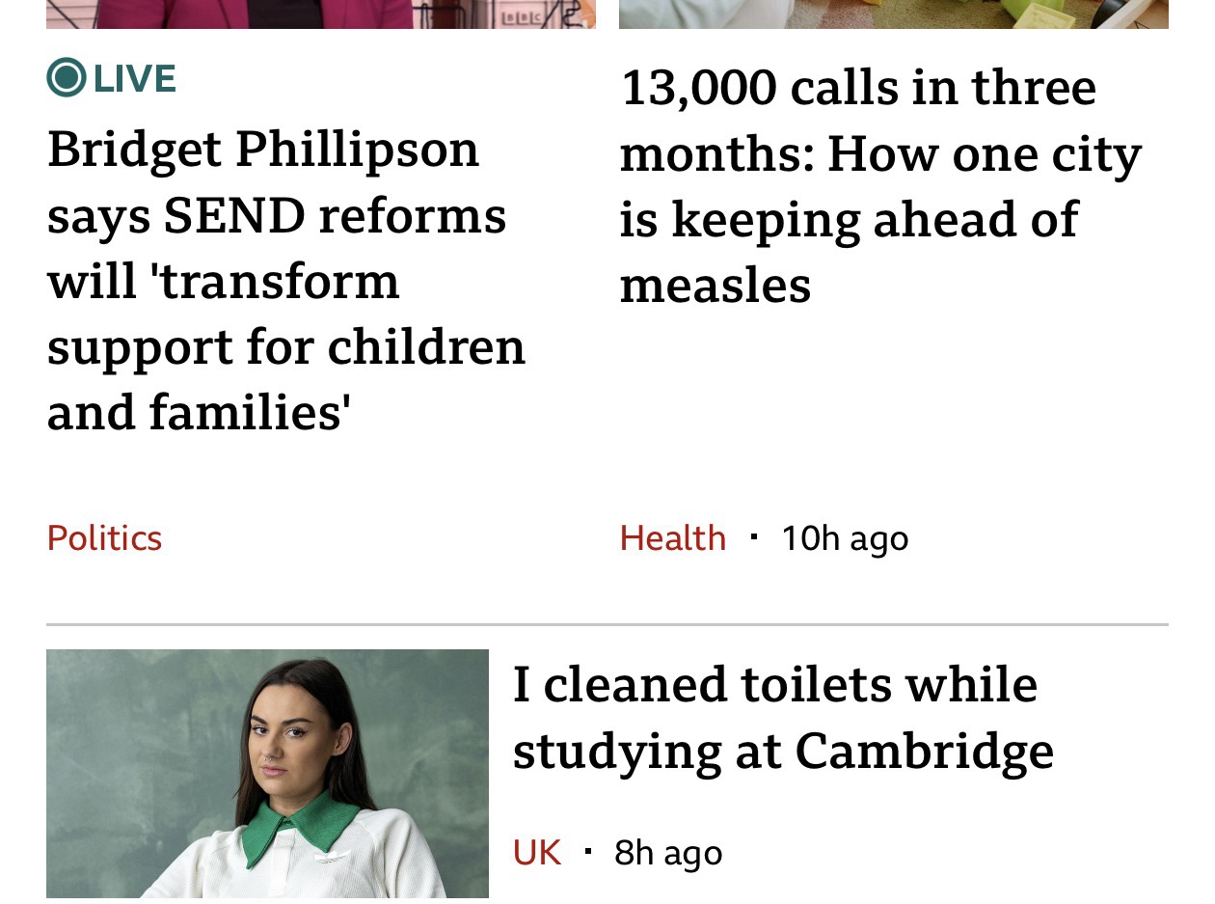Open the Politics category link
This screenshot has width=1215, height=904.
pyautogui.click(x=104, y=538)
